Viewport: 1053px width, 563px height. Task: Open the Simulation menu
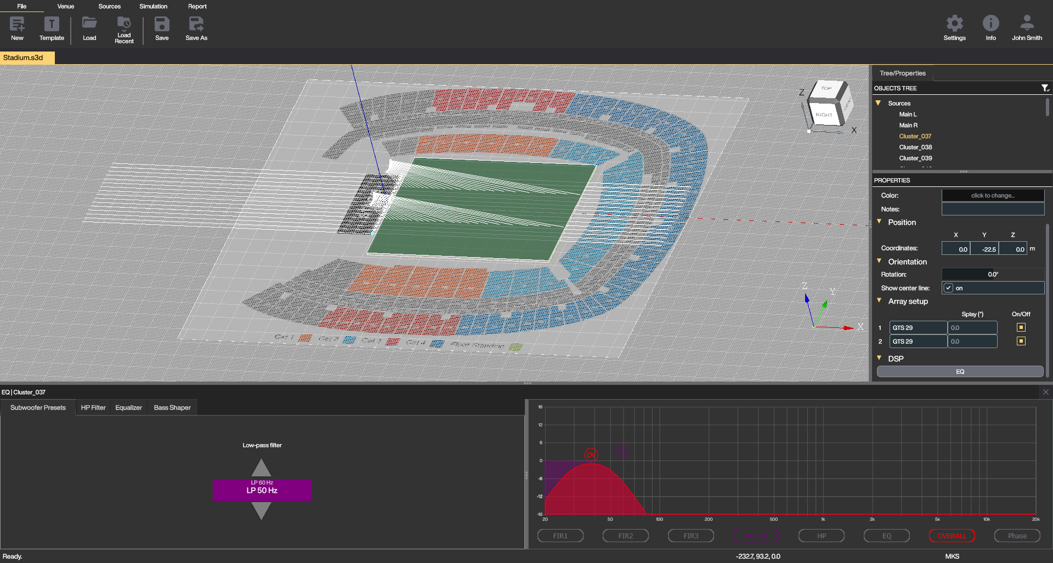tap(153, 7)
